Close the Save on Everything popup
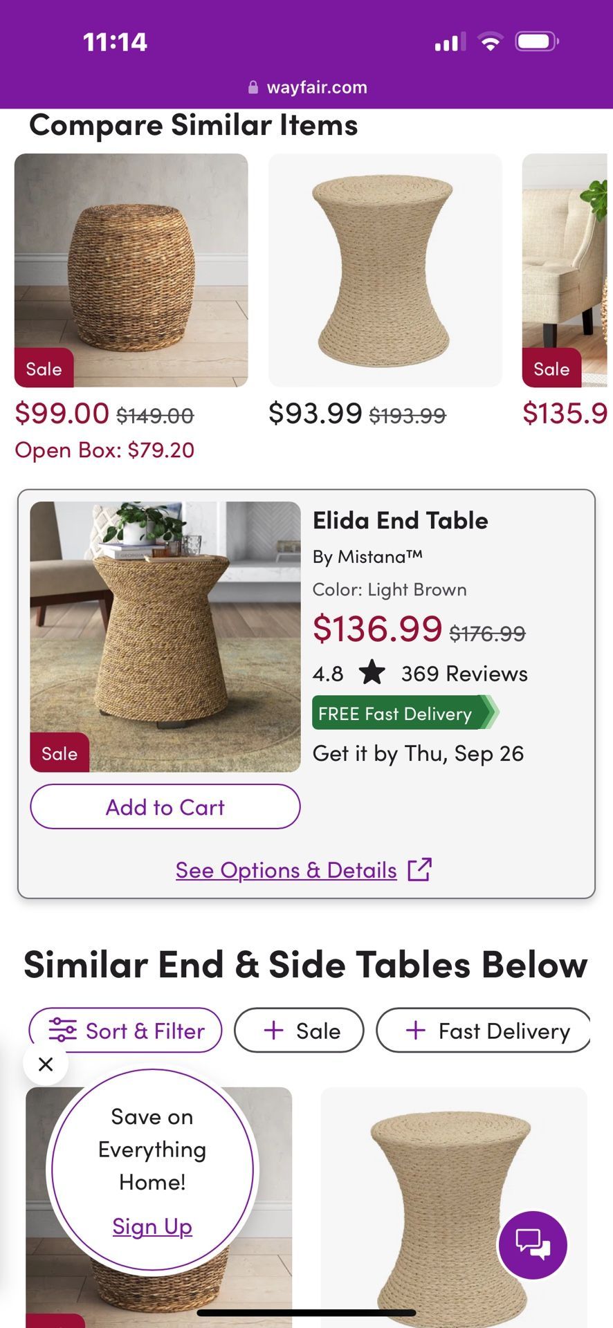 [46, 1064]
